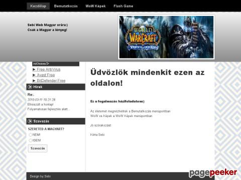Click arrow icon beside BitDefender Free
Viewport: 241px width, 180px height.
[34, 80]
